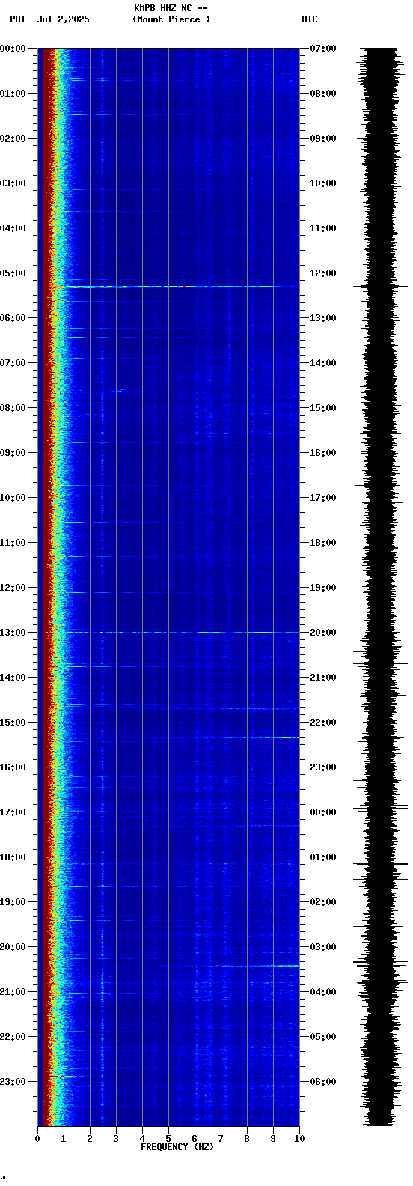
Task: Click the bright event streak at 13:00 PDT
Action: pos(180,633)
